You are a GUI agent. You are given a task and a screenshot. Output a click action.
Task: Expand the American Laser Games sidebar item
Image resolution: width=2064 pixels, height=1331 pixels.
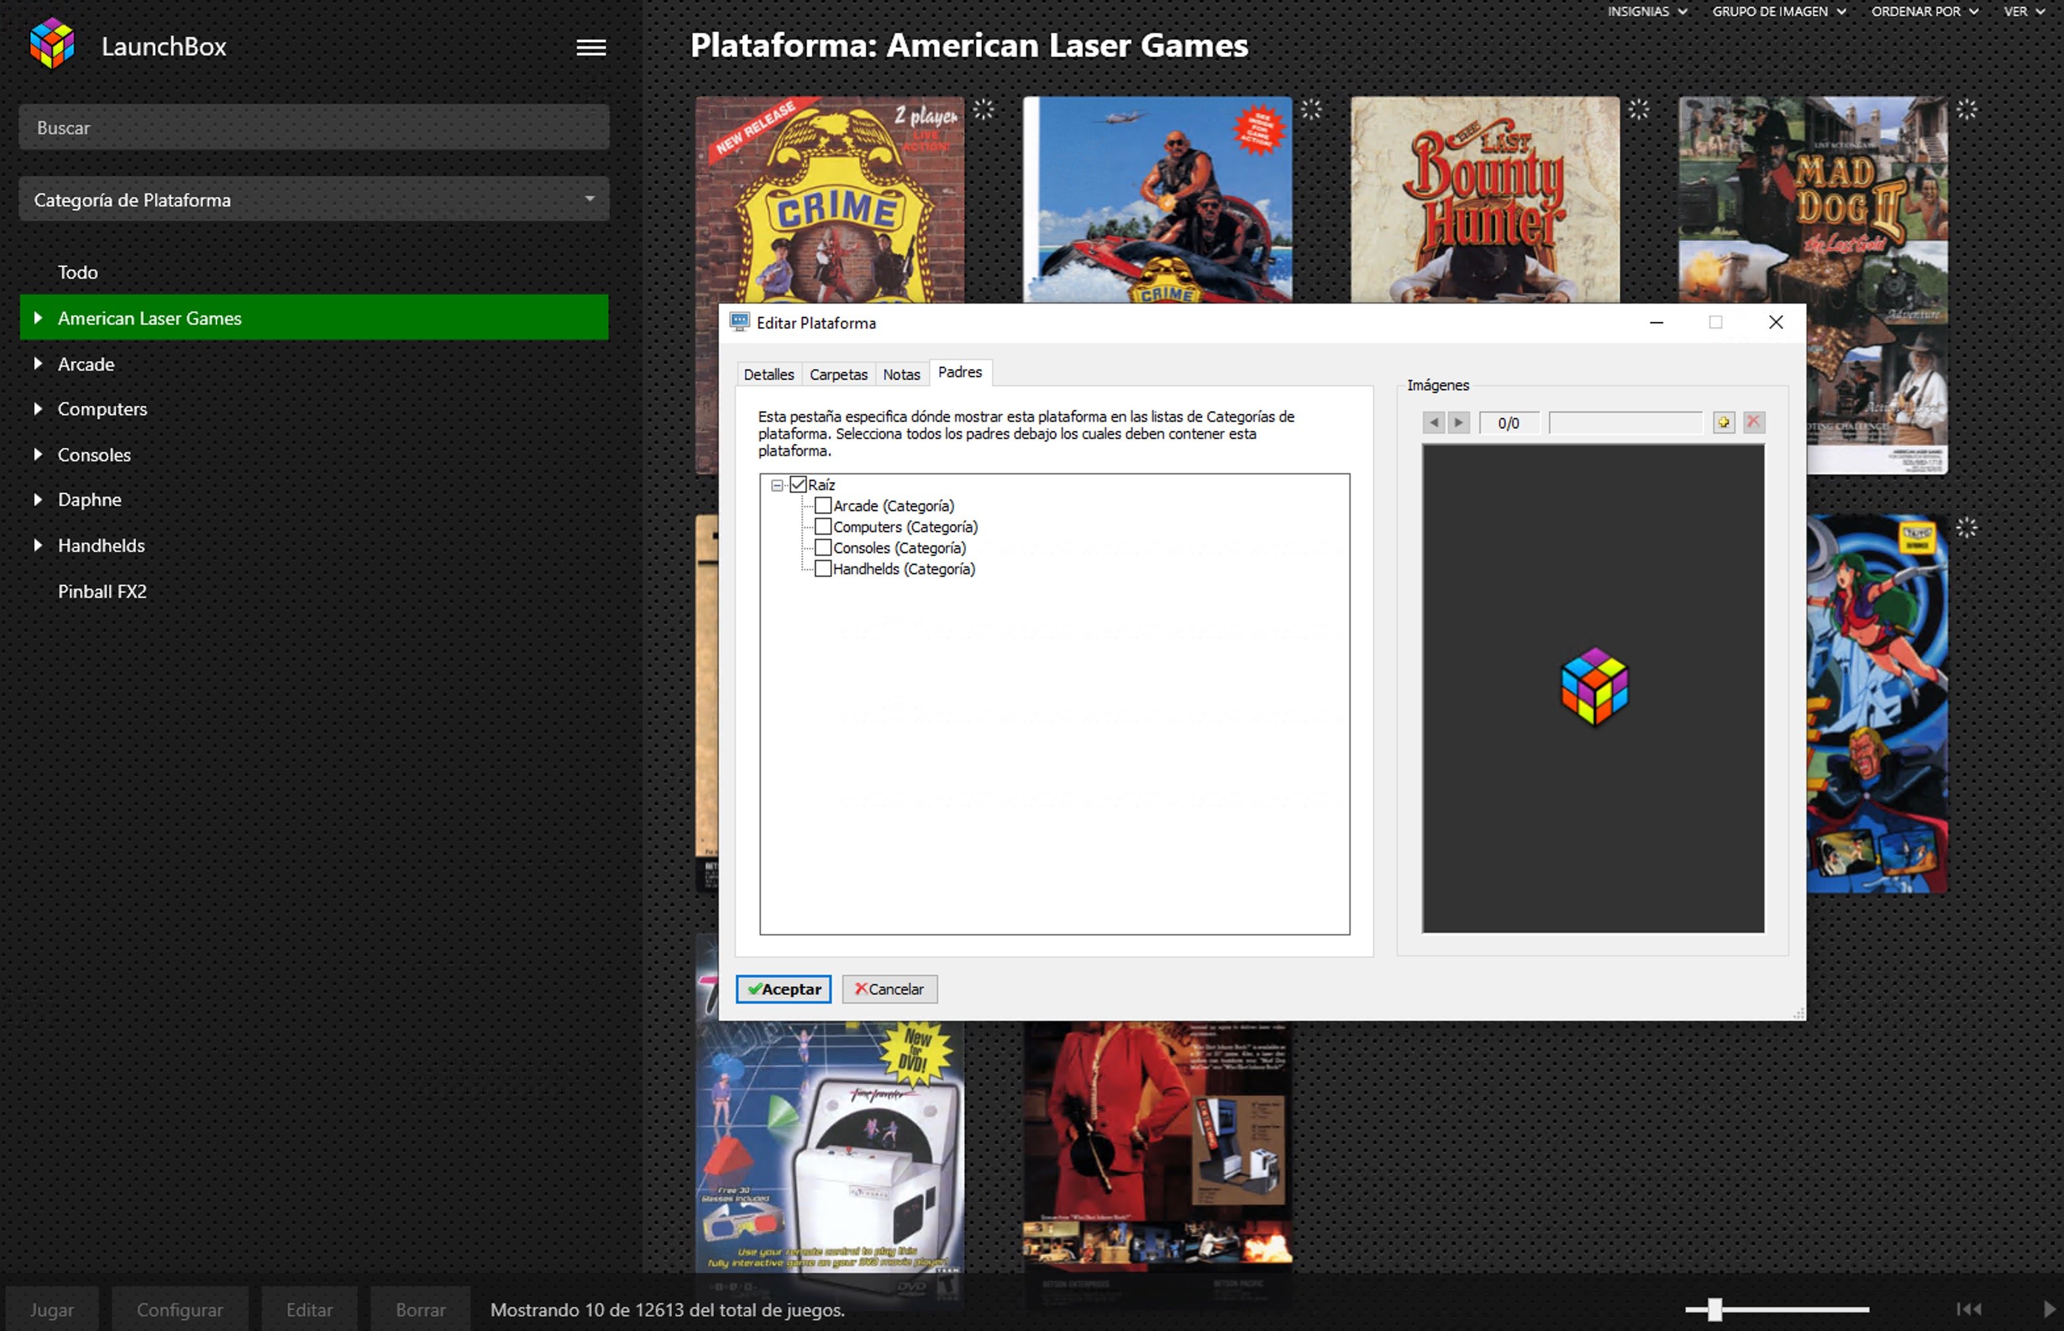(x=38, y=318)
